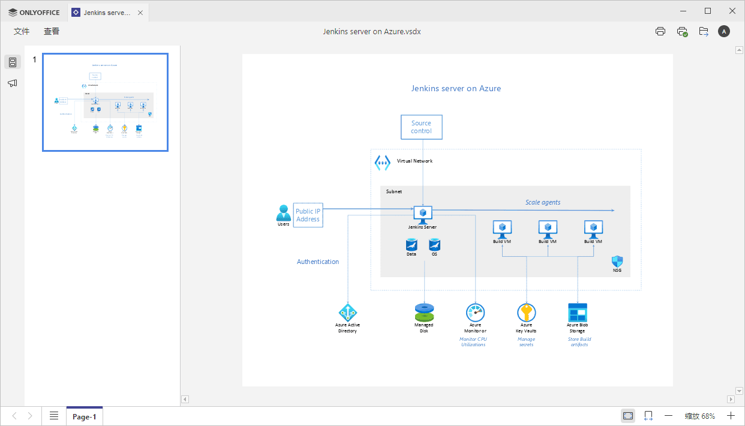Zoom out with the minus button
745x426 pixels.
[x=668, y=415]
